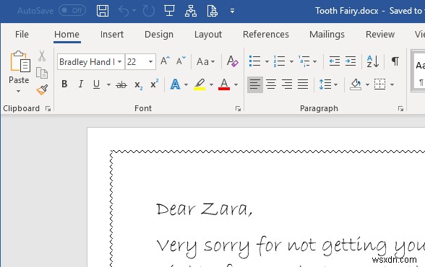Image resolution: width=425 pixels, height=267 pixels.
Task: Open the font size 22 dropdown
Action: tap(150, 61)
